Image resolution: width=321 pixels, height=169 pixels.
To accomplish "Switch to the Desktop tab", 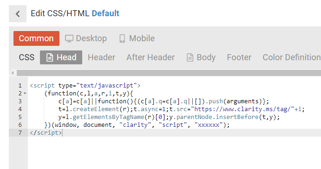I will 86,38.
